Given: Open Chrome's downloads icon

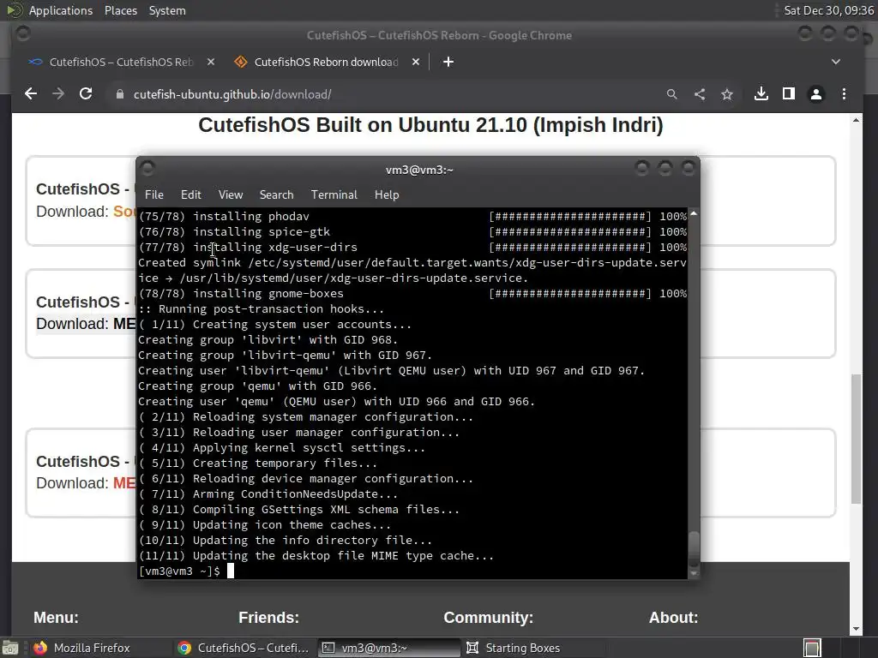Looking at the screenshot, I should pos(761,94).
